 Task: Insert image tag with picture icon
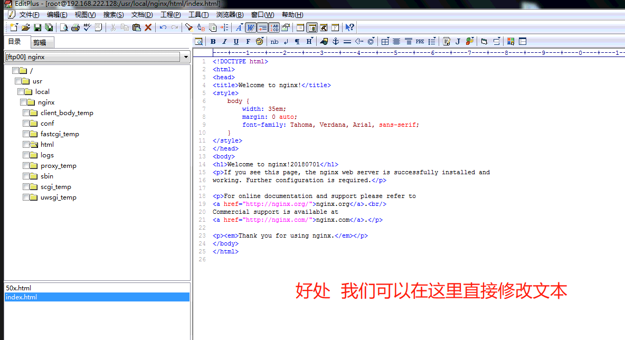point(324,42)
